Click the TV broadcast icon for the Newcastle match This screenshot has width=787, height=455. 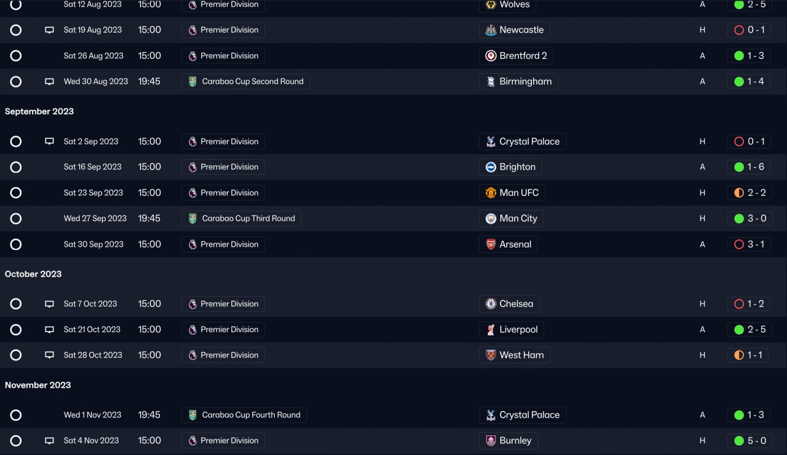[50, 30]
